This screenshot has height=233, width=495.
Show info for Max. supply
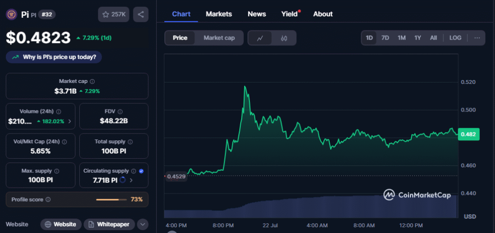[x=57, y=171]
